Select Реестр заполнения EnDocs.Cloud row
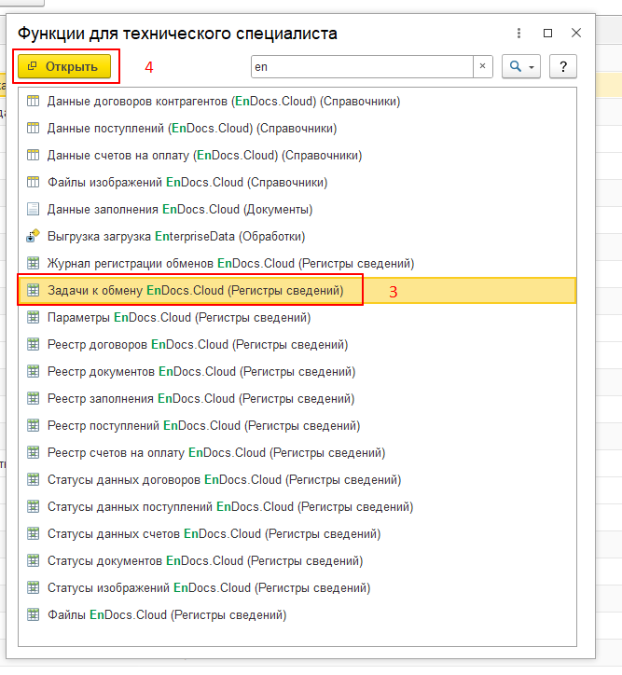The height and width of the screenshot is (675, 622). point(297,398)
